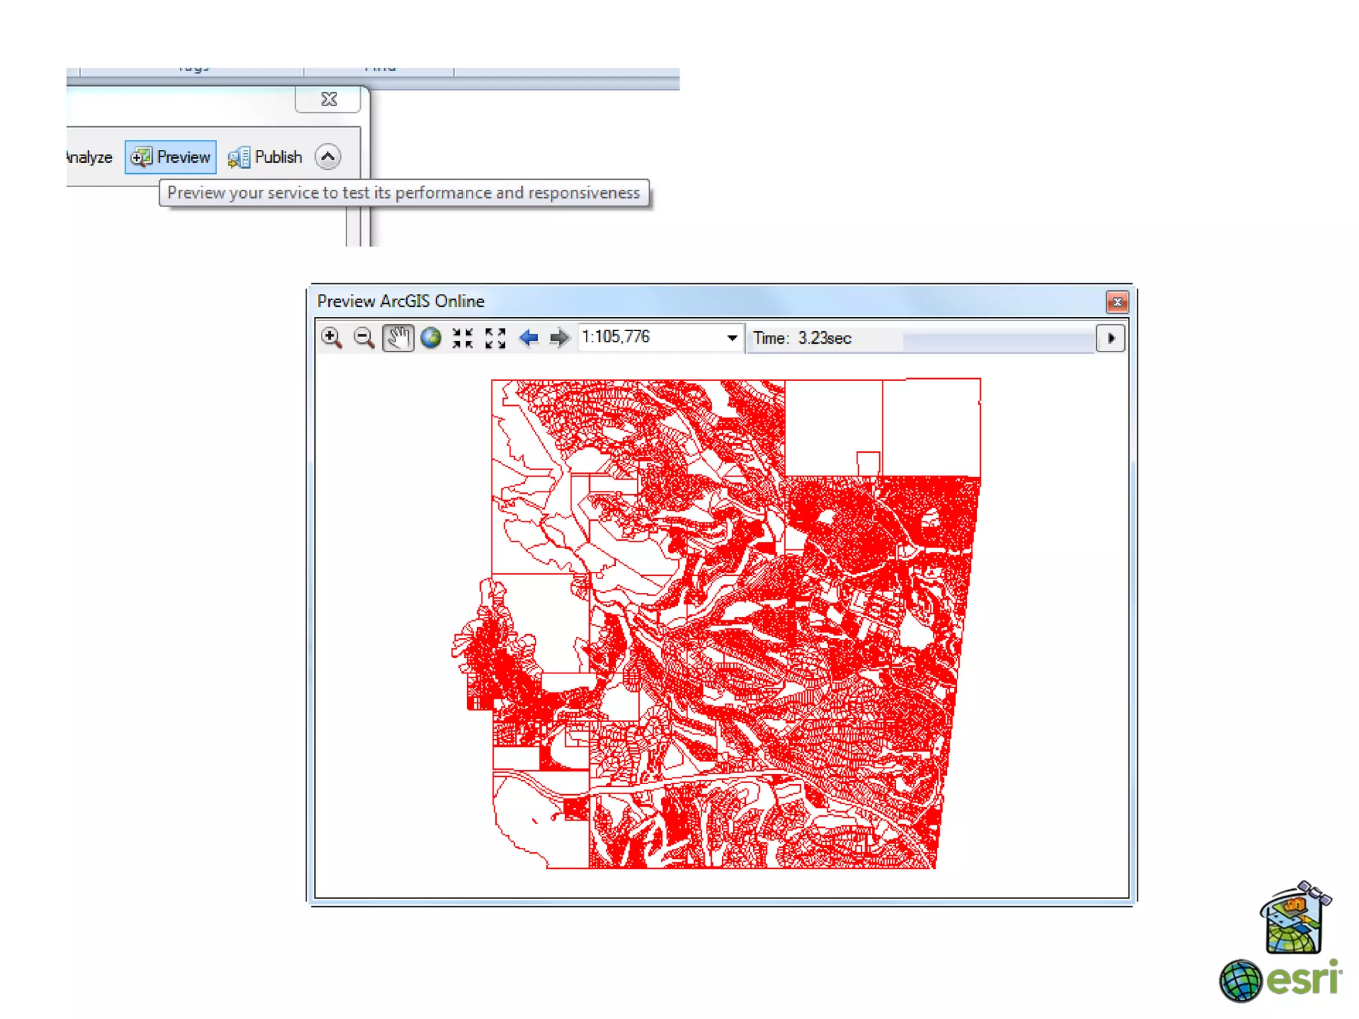Screen dimensions: 1359x1019
Task: Select the Zoom In tool
Action: pos(332,338)
